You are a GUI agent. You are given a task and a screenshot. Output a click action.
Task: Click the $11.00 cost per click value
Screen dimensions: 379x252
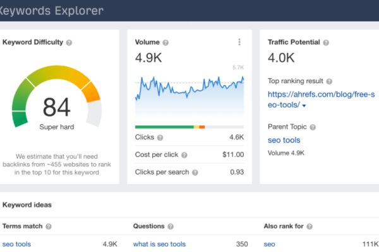point(233,154)
